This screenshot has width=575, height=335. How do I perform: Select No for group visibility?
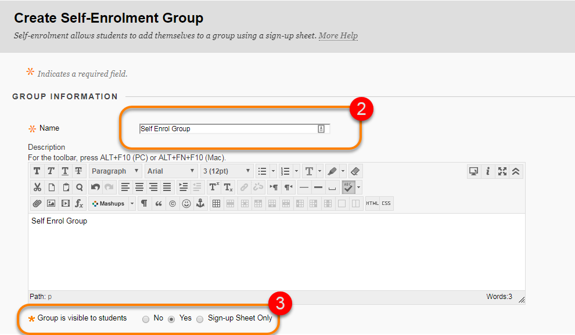146,319
